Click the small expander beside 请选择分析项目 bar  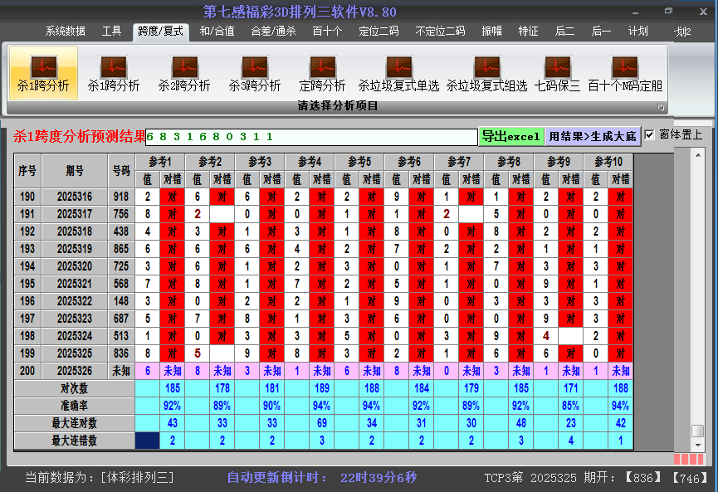pos(661,105)
